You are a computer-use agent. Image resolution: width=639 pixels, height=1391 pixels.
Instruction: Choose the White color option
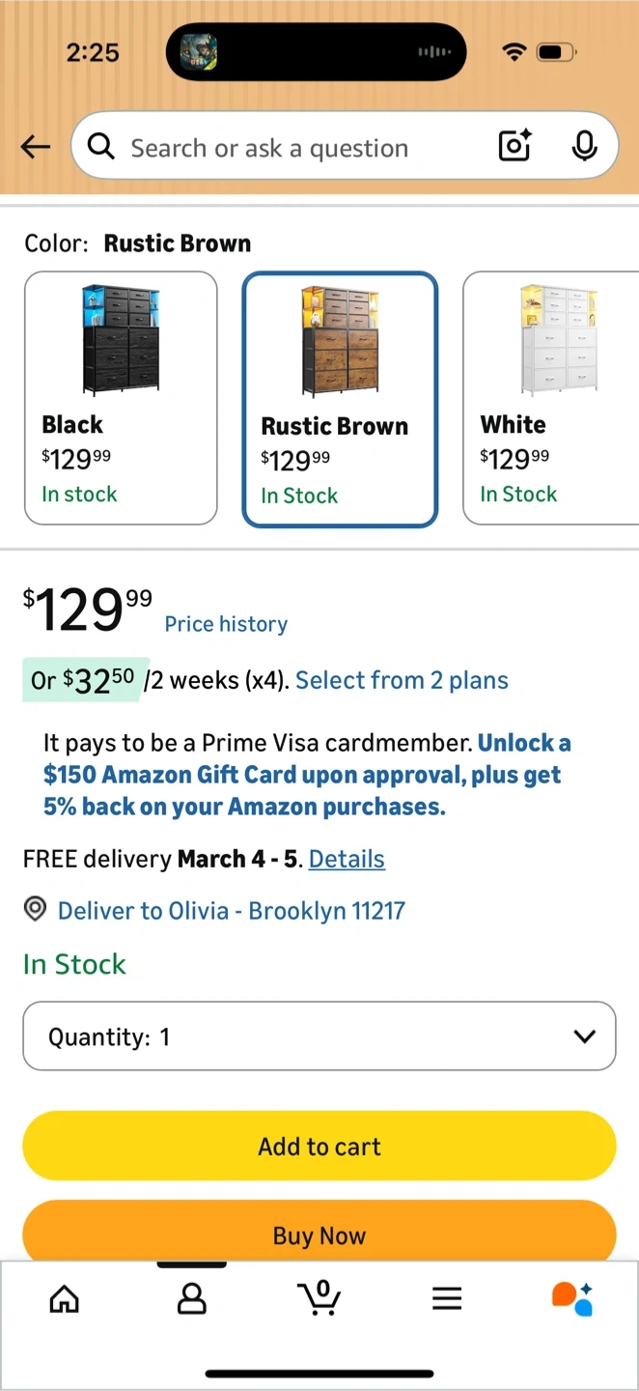[550, 398]
